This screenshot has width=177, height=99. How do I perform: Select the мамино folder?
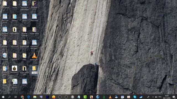point(15,18)
